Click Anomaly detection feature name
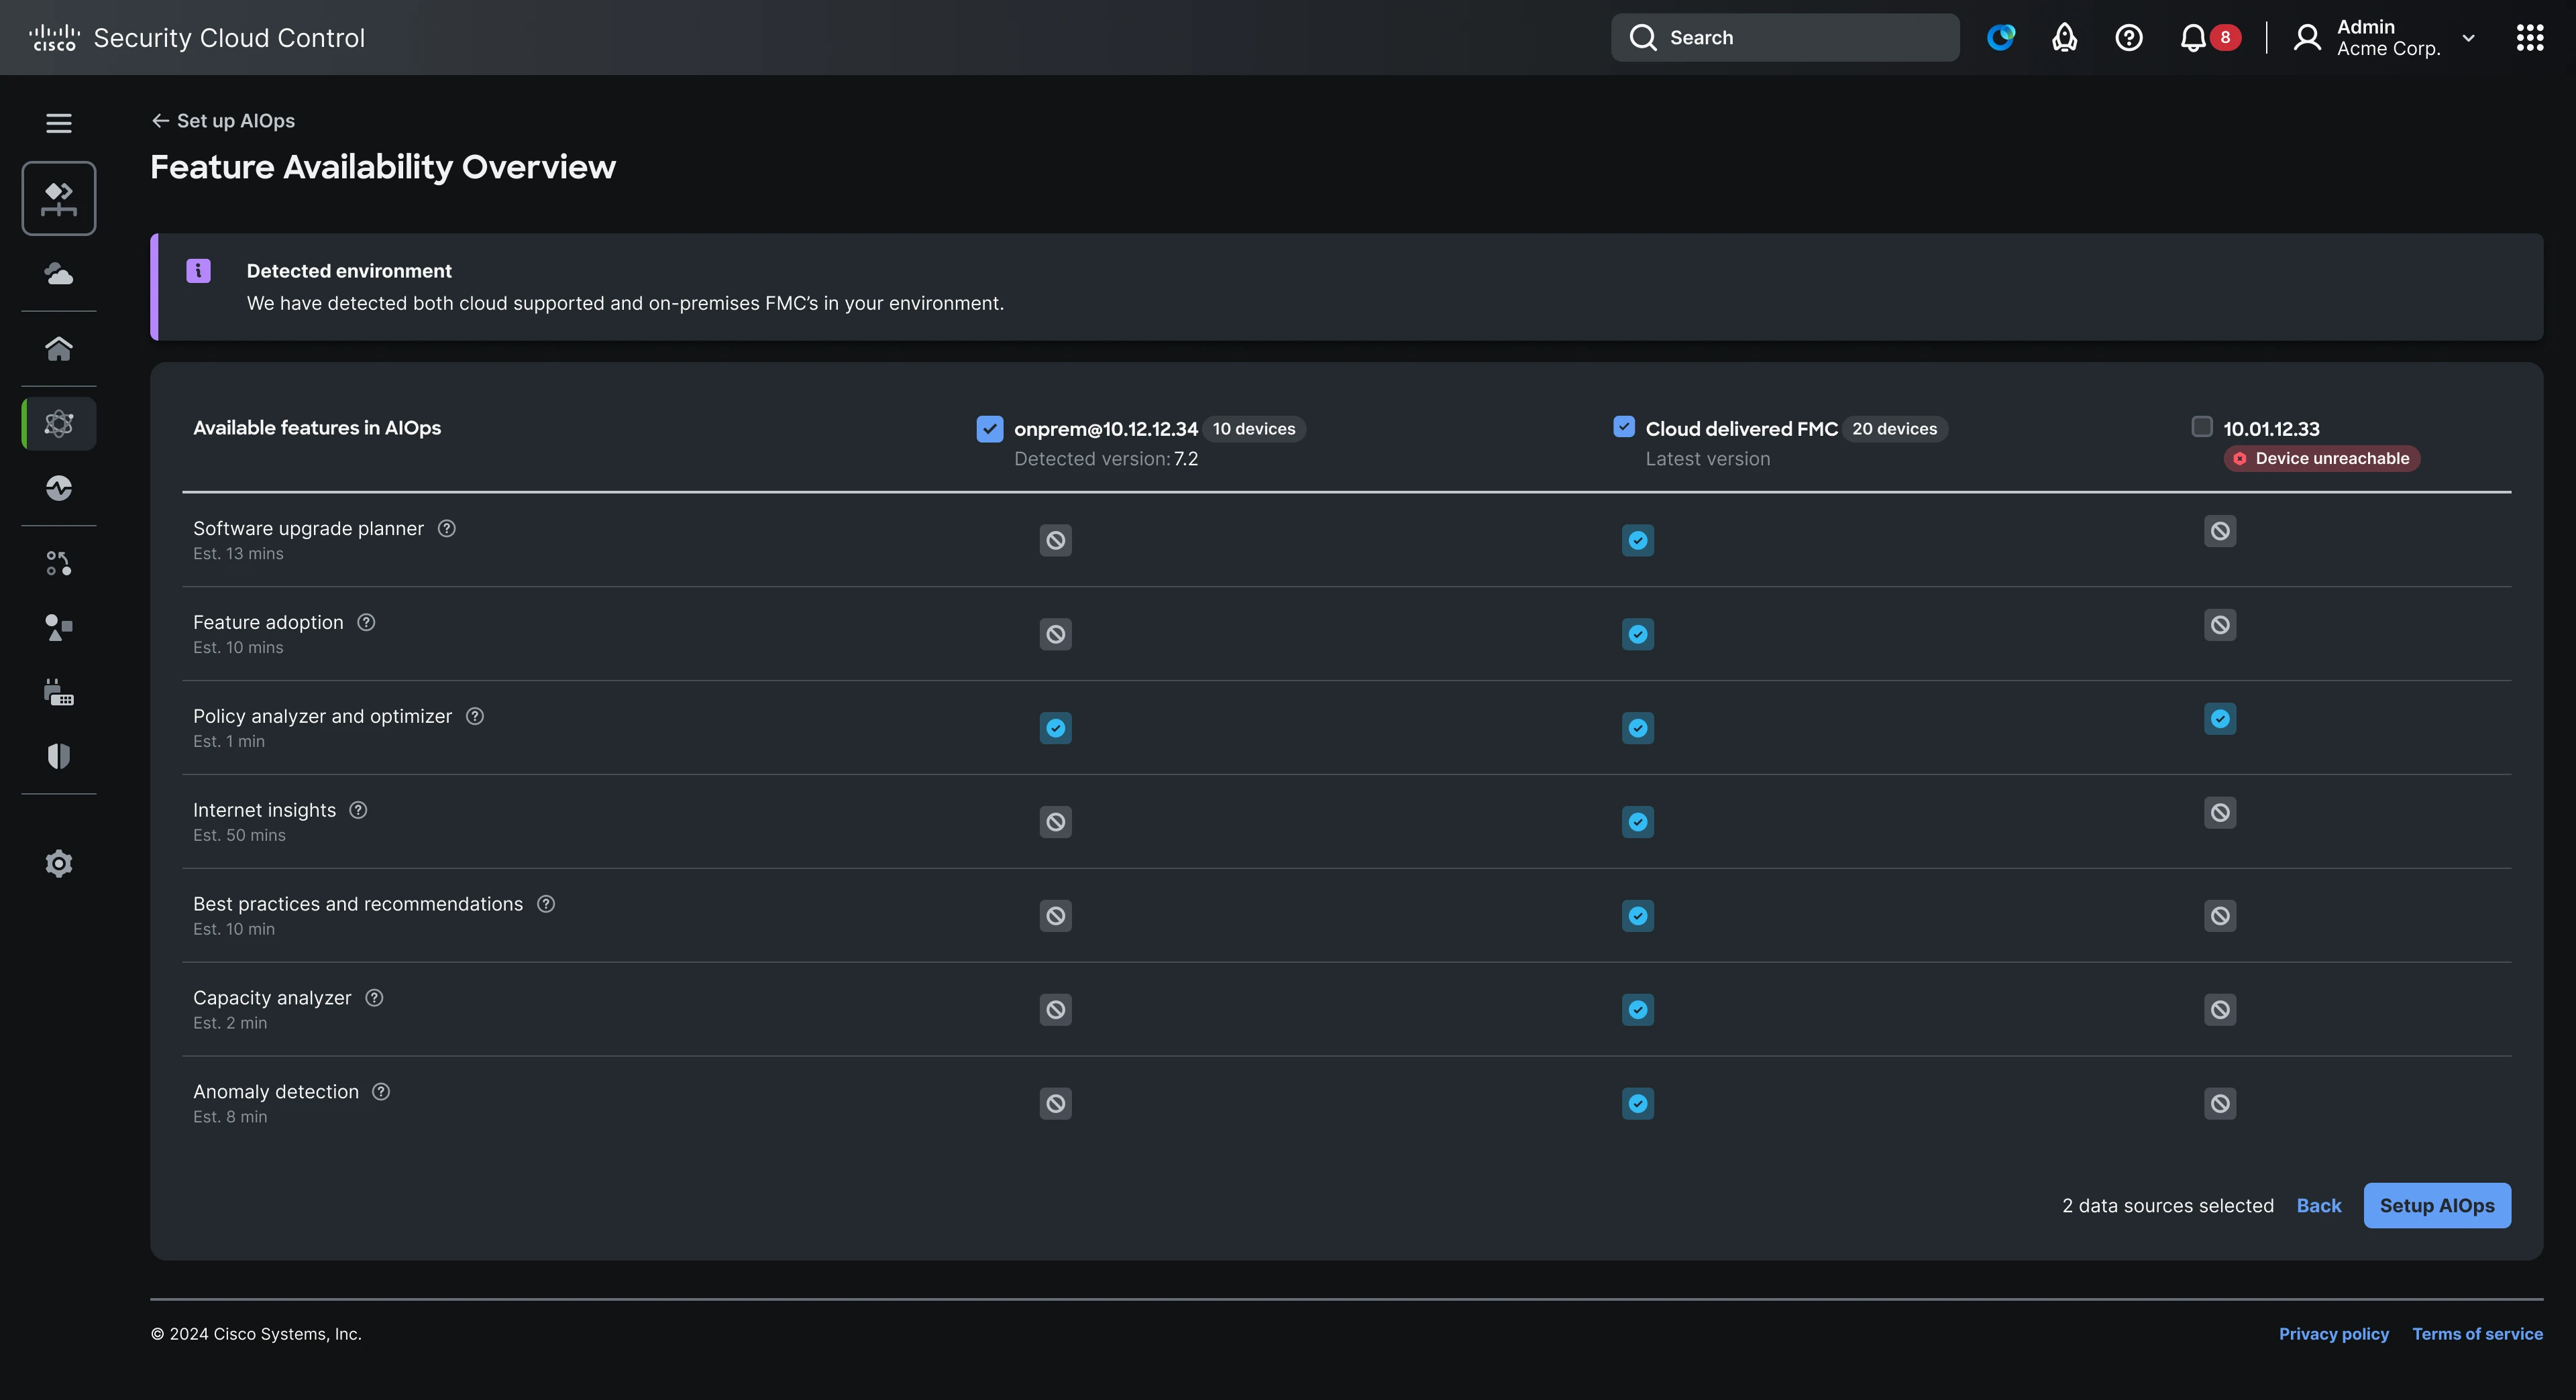Screen dimensions: 2576x1400 point(275,1092)
